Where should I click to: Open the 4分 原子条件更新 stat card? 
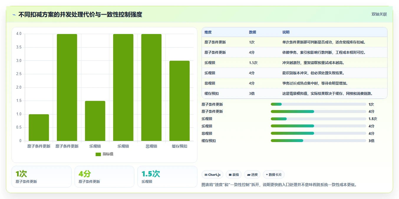coord(104,177)
